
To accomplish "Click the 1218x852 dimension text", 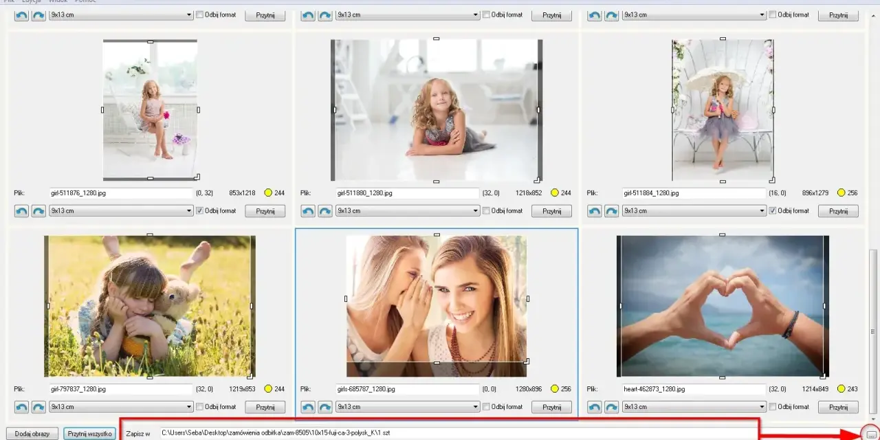I will coord(529,193).
